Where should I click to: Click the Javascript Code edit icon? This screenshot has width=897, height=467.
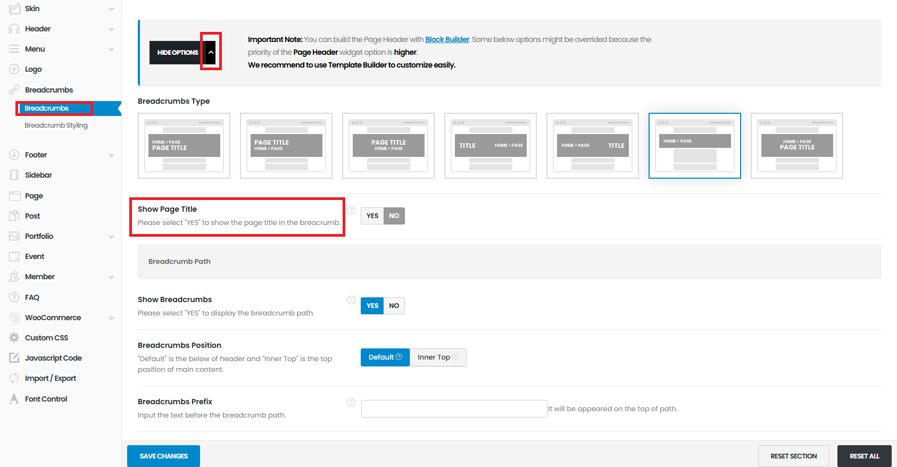[14, 358]
